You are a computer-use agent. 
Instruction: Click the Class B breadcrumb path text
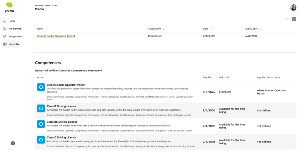point(119,115)
